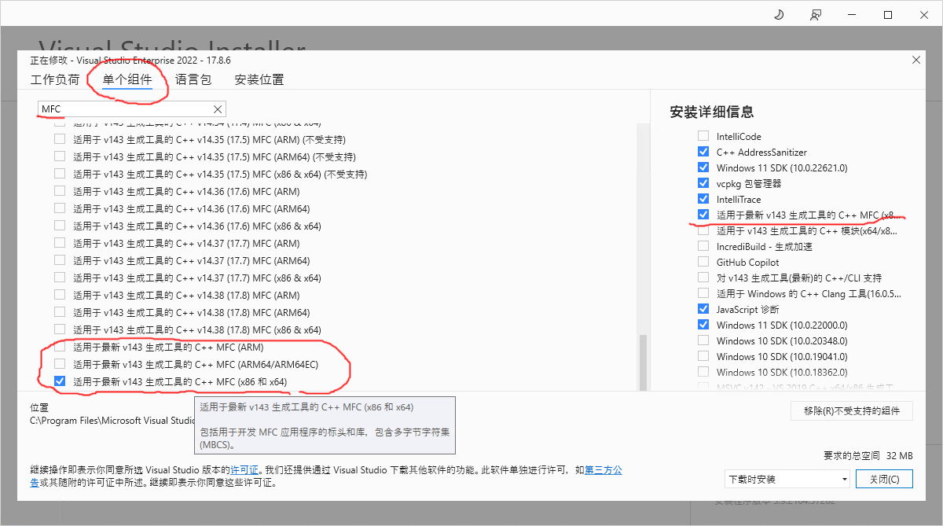Click the 关闭(C) button
The height and width of the screenshot is (526, 943).
click(885, 479)
